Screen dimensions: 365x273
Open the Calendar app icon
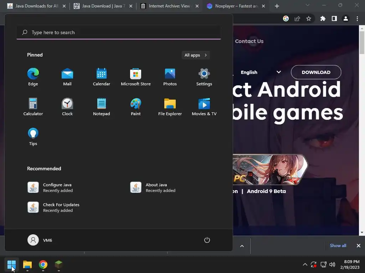(102, 77)
